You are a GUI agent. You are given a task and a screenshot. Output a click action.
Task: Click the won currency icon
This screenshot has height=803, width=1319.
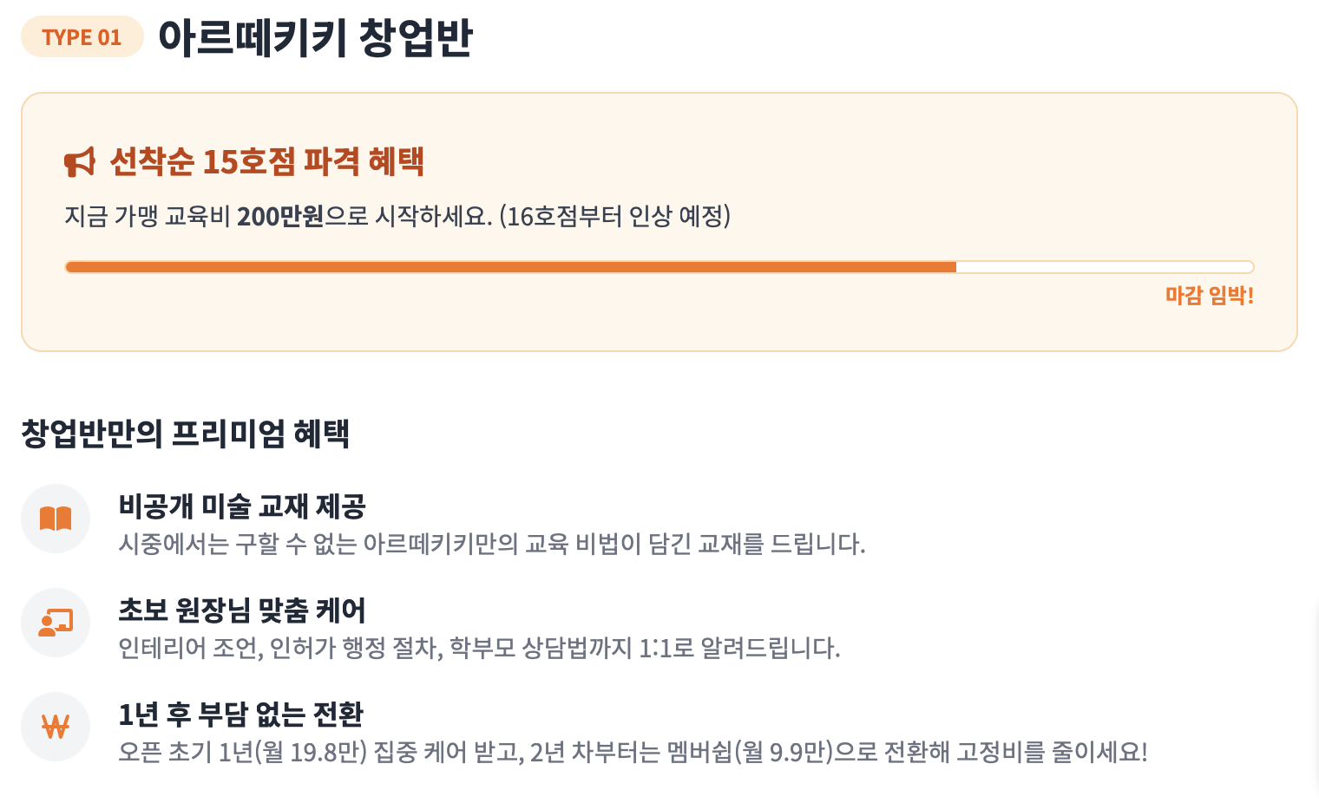[x=56, y=727]
